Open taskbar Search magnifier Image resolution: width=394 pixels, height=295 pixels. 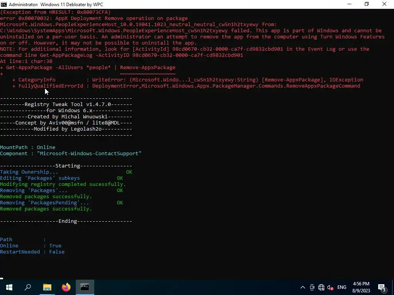point(28,287)
